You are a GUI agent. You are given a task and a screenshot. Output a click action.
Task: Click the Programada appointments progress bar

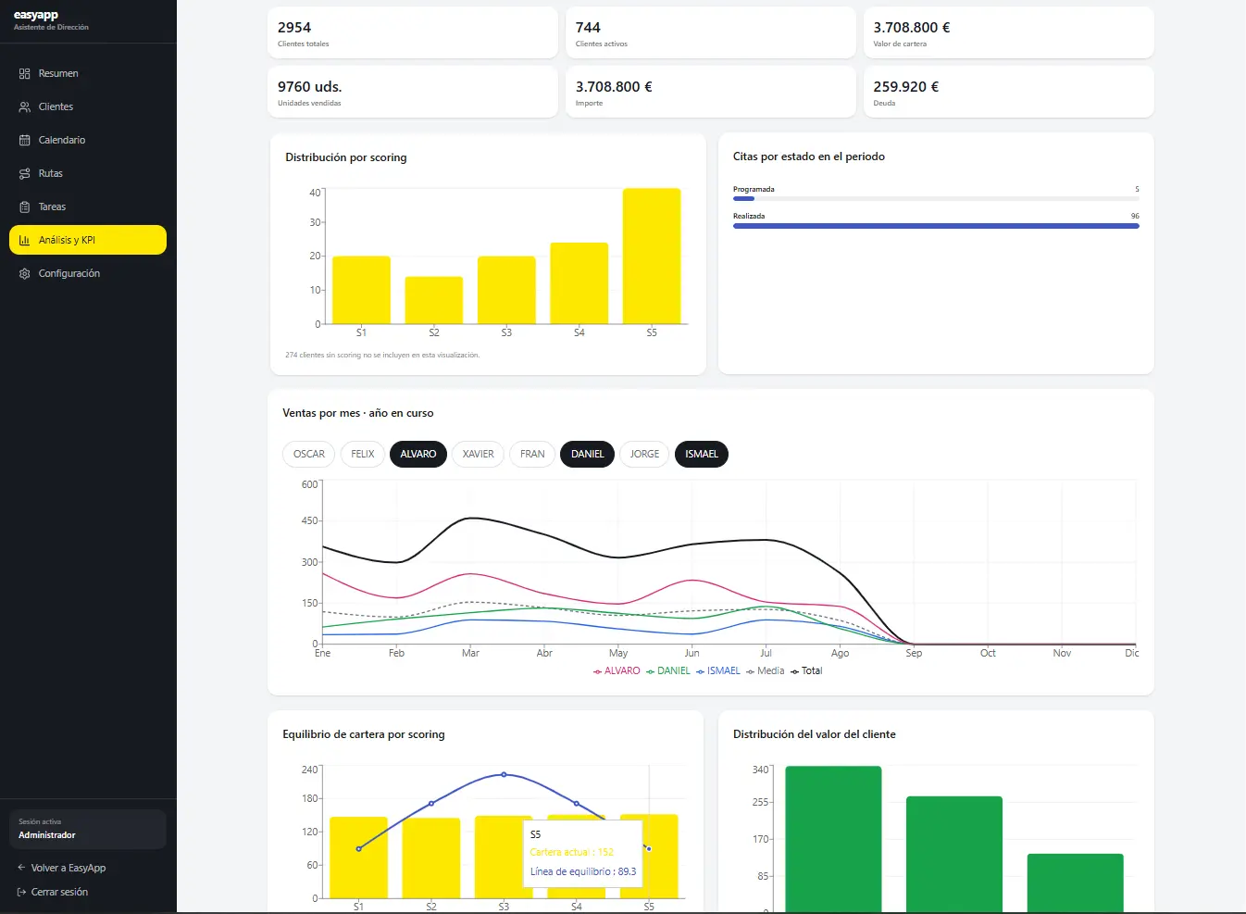936,198
